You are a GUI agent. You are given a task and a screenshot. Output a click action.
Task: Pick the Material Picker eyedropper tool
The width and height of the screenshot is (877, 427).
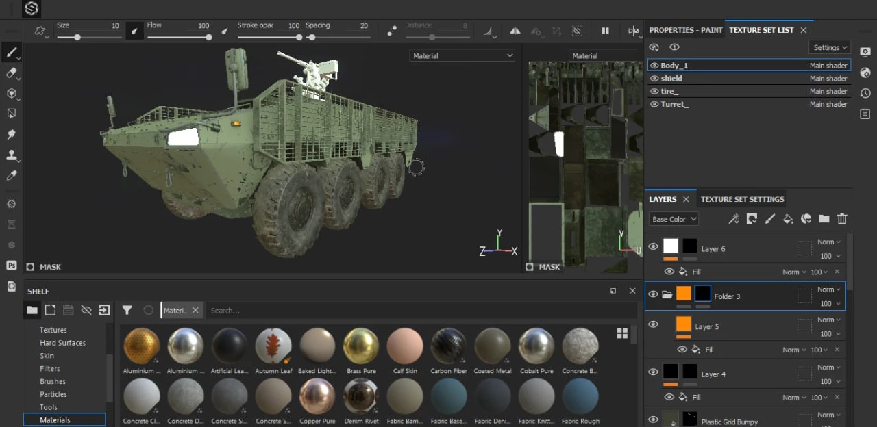tap(12, 176)
